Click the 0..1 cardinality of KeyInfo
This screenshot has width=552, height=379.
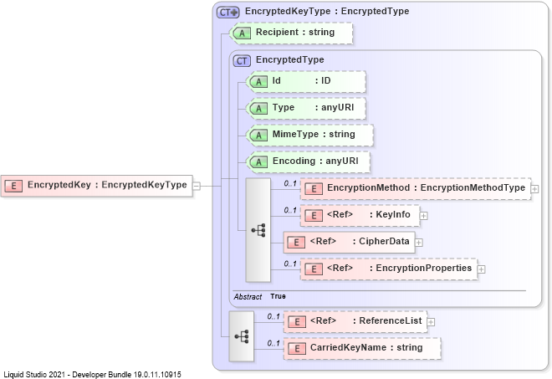click(x=290, y=210)
